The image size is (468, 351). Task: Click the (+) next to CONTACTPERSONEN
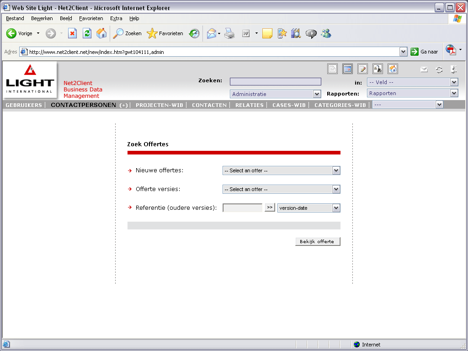123,106
